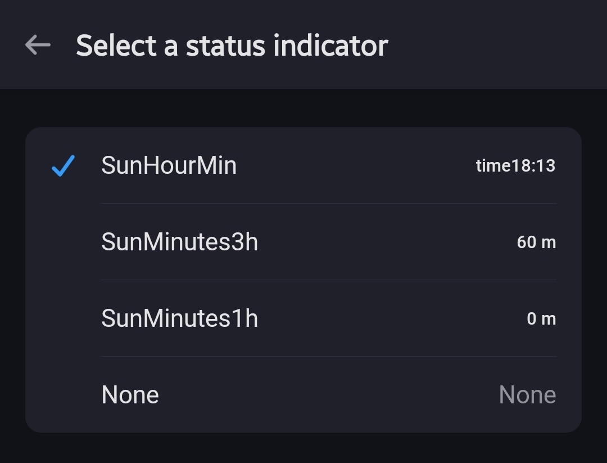
Task: Go back using the arrow icon
Action: point(38,45)
